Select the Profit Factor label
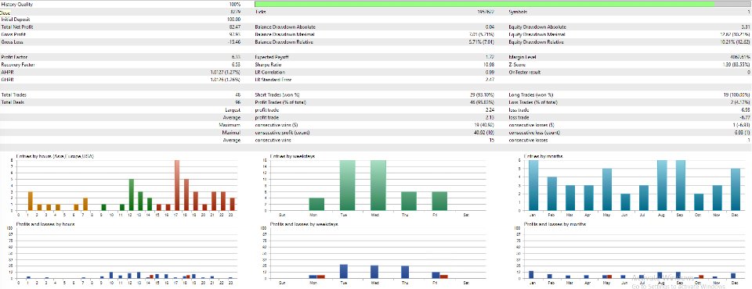The height and width of the screenshot is (289, 752). tap(13, 57)
